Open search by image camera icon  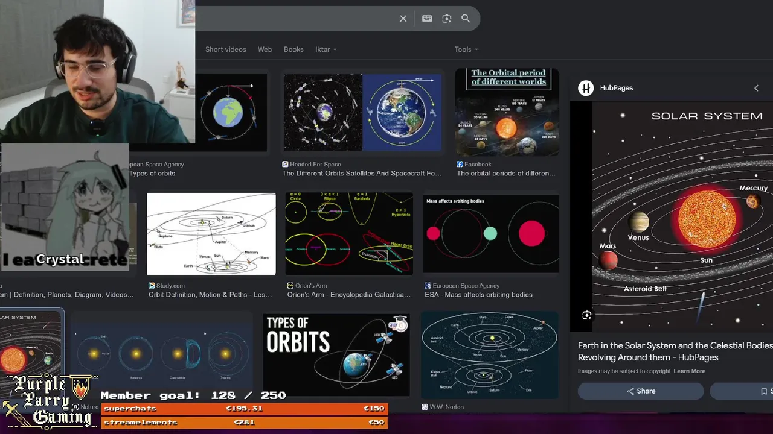point(447,19)
